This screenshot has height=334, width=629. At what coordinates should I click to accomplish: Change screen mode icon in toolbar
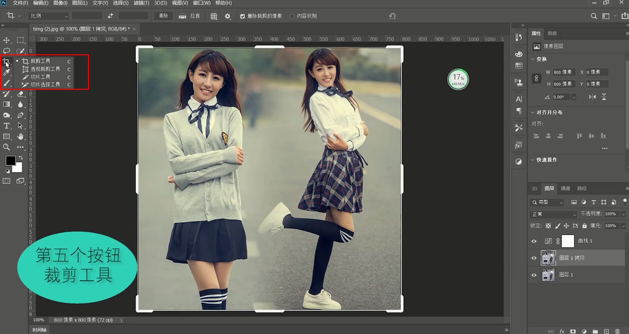(20, 181)
